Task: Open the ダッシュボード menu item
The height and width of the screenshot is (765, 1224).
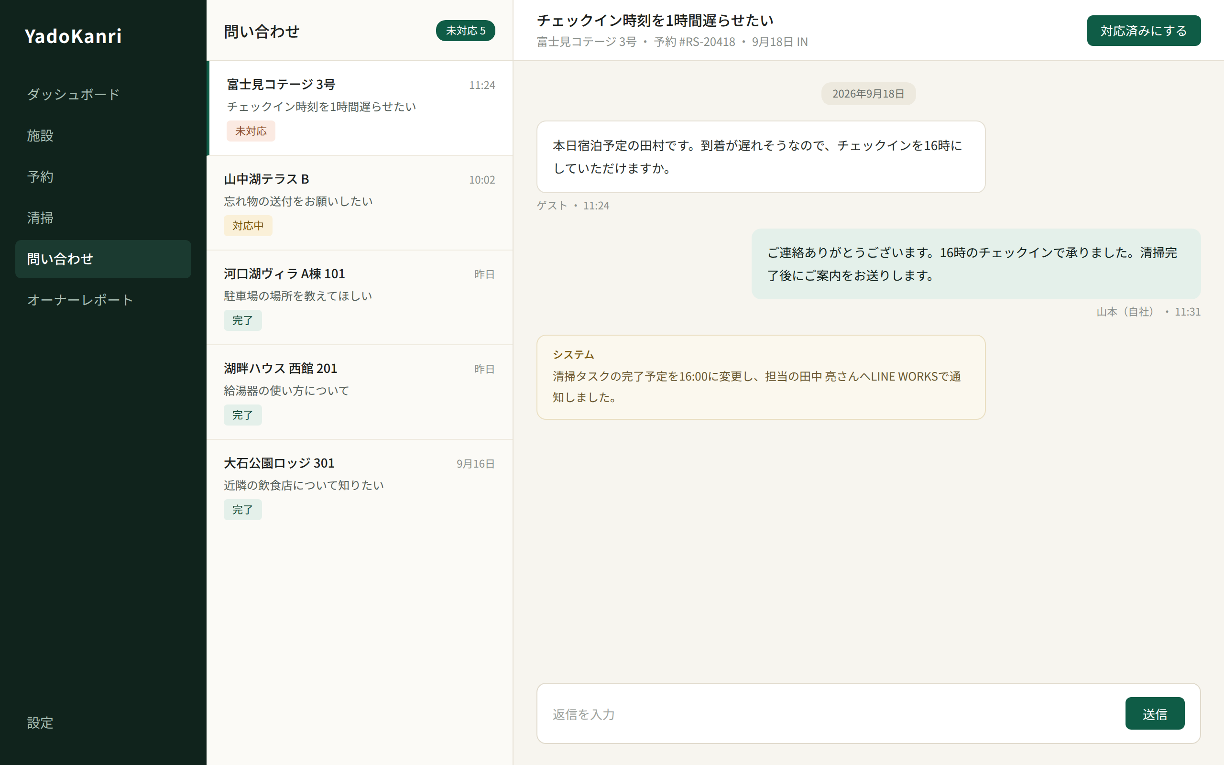Action: 103,95
